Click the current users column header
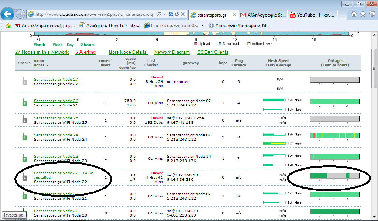This screenshot has height=221, width=378. pyautogui.click(x=106, y=63)
